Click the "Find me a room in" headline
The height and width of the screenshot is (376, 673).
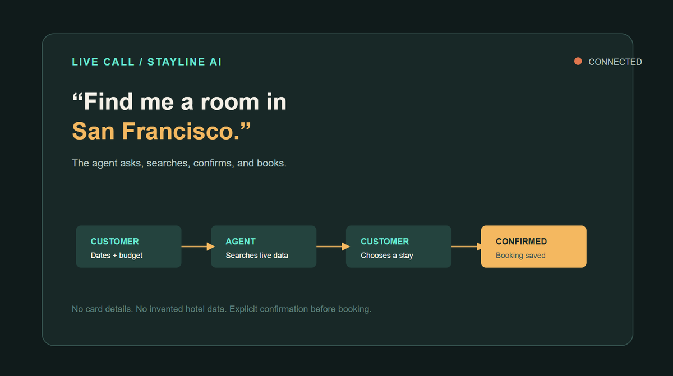pos(179,102)
